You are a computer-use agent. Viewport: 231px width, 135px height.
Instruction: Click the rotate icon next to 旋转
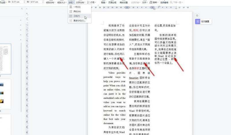point(151,2)
